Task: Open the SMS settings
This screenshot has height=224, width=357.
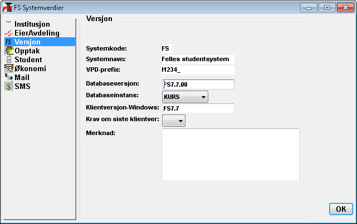Action: click(x=22, y=86)
